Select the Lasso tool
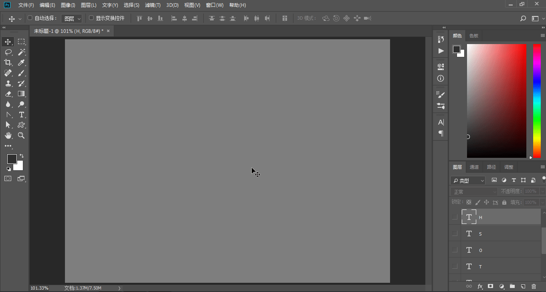This screenshot has height=292, width=546. (8, 52)
